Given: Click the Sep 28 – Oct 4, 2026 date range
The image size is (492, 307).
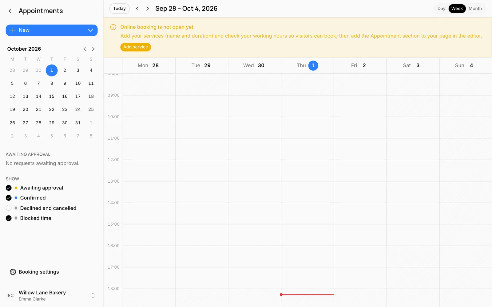Looking at the screenshot, I should coord(186,9).
